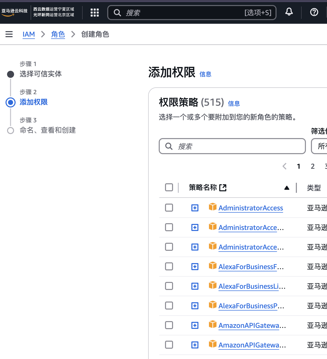Select all policies header checkbox

point(169,187)
